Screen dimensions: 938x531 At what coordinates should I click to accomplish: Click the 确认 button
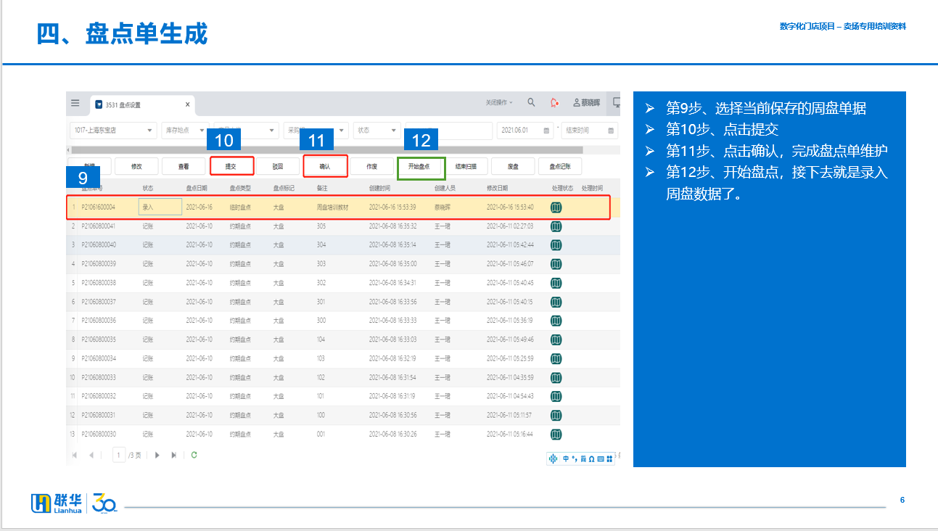[x=325, y=166]
